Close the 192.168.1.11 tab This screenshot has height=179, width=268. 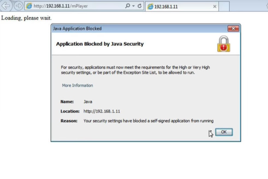(x=215, y=7)
